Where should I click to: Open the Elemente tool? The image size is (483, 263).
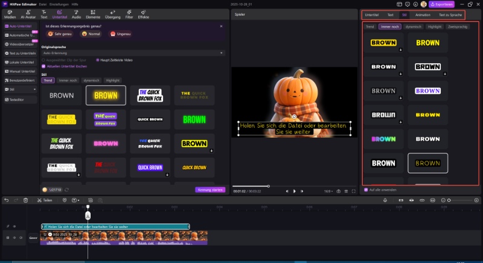point(94,13)
